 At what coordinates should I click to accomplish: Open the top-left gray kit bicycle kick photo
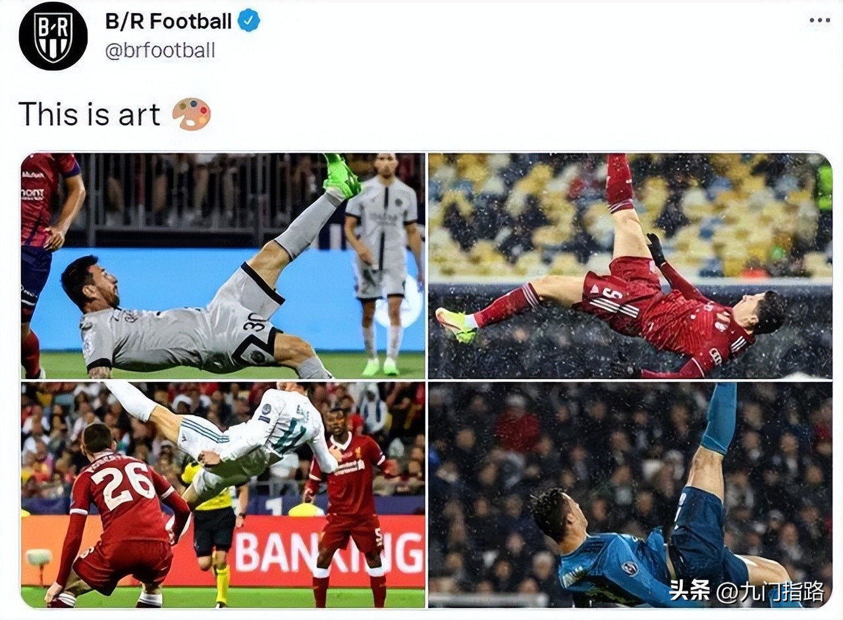(x=223, y=266)
